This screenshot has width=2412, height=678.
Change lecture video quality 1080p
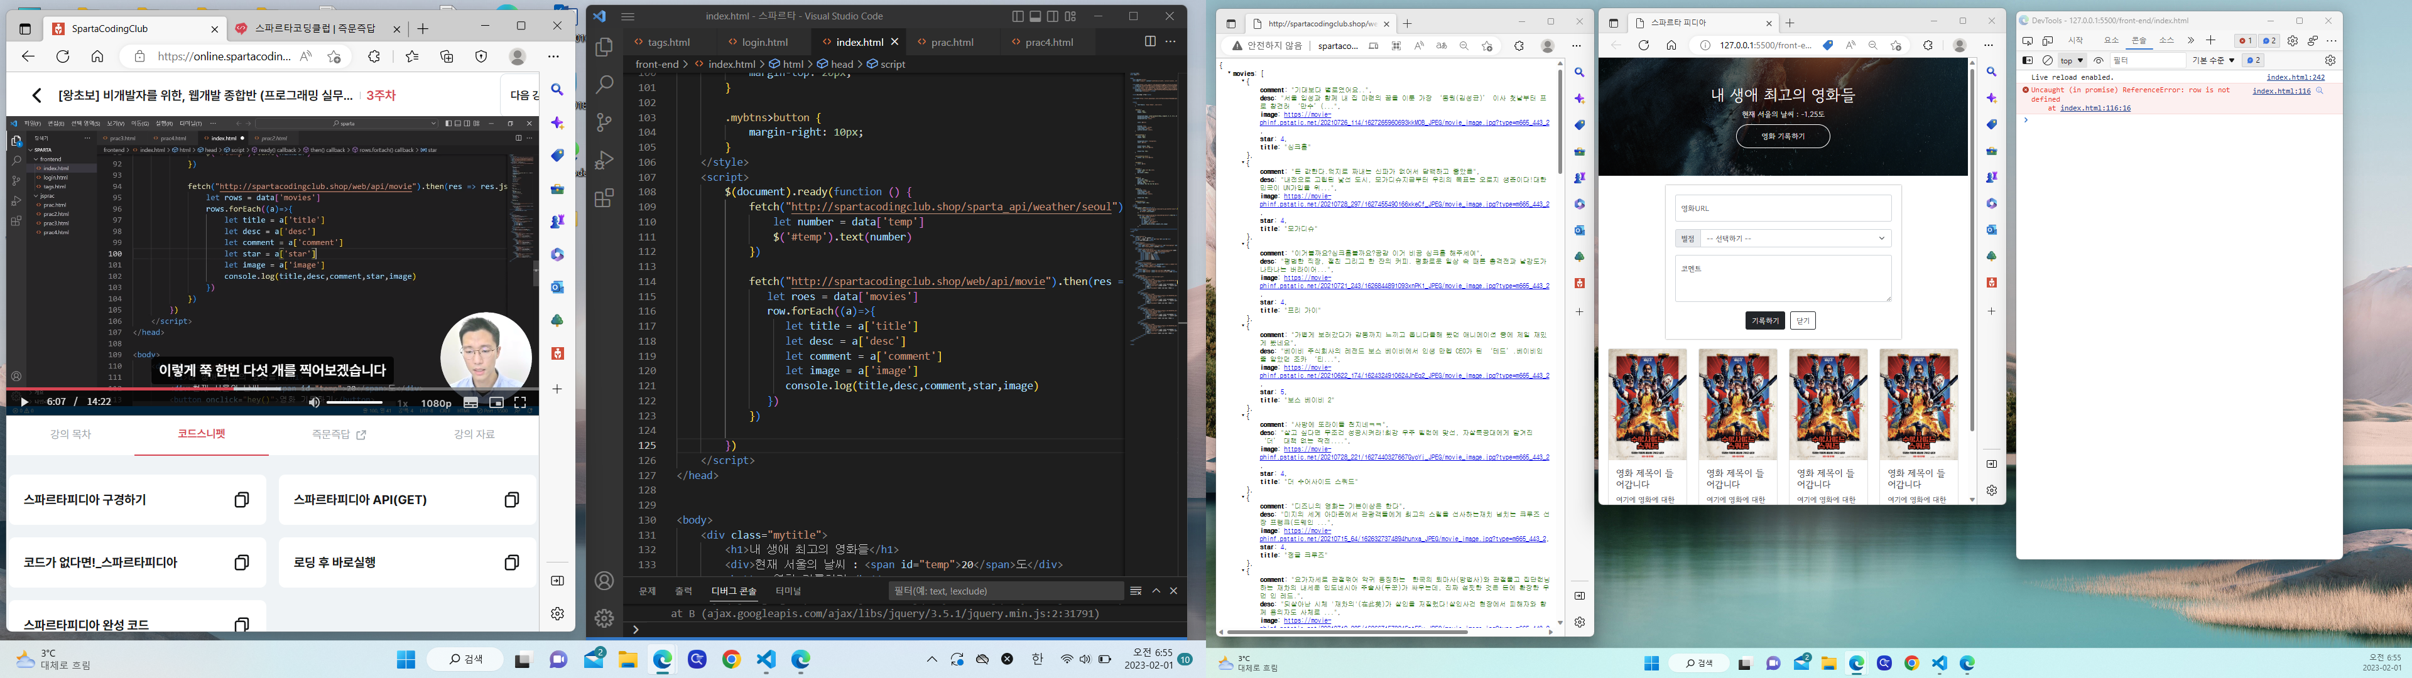click(437, 404)
